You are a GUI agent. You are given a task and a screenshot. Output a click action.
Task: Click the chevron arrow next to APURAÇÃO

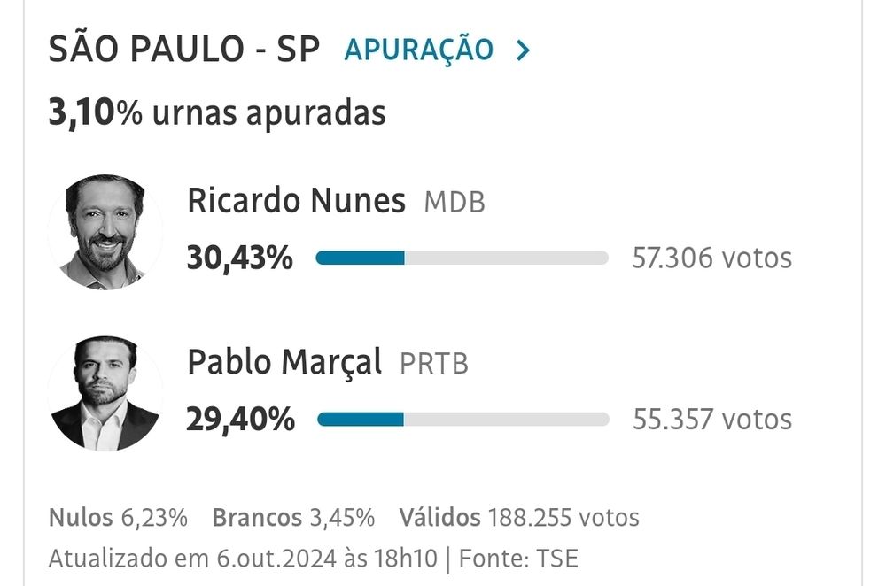click(524, 50)
